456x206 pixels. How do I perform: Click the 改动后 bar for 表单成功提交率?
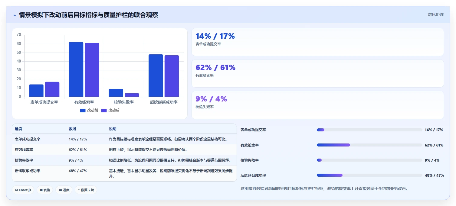coord(52,89)
